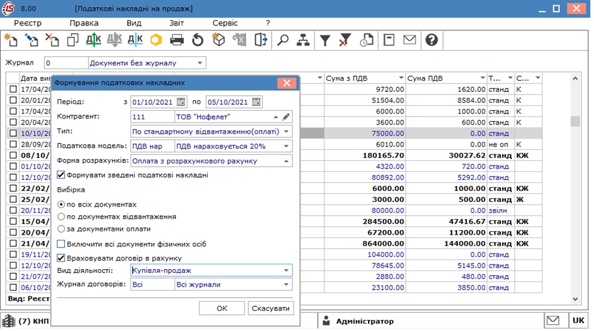Open calendar for period start date
Viewport: 594px width, 331px height.
click(x=181, y=102)
